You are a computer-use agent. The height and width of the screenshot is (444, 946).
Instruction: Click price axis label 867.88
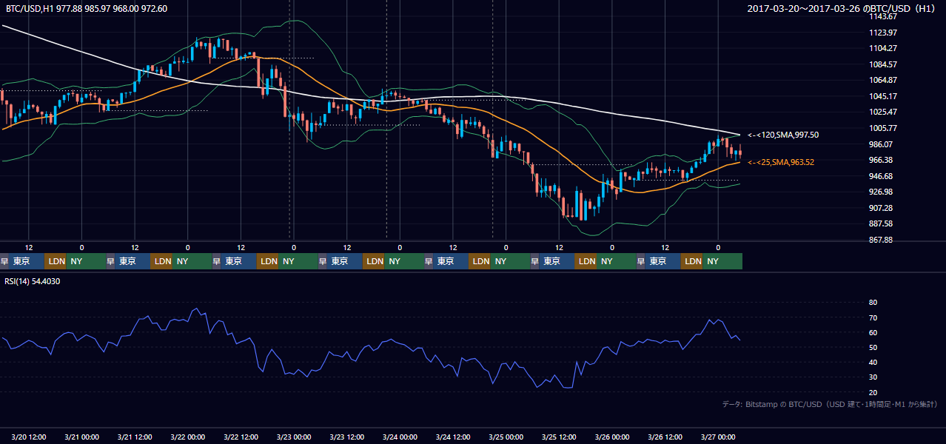[x=881, y=240]
